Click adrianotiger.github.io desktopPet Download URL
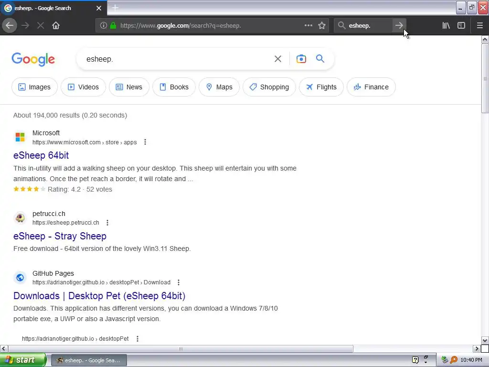 101,282
